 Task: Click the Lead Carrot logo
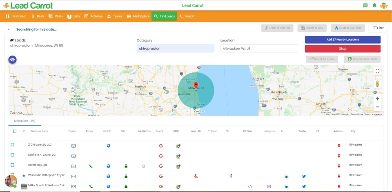[x=28, y=5]
